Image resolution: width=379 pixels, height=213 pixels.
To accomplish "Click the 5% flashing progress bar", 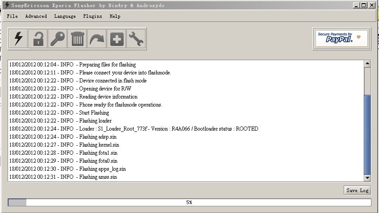I will click(189, 202).
